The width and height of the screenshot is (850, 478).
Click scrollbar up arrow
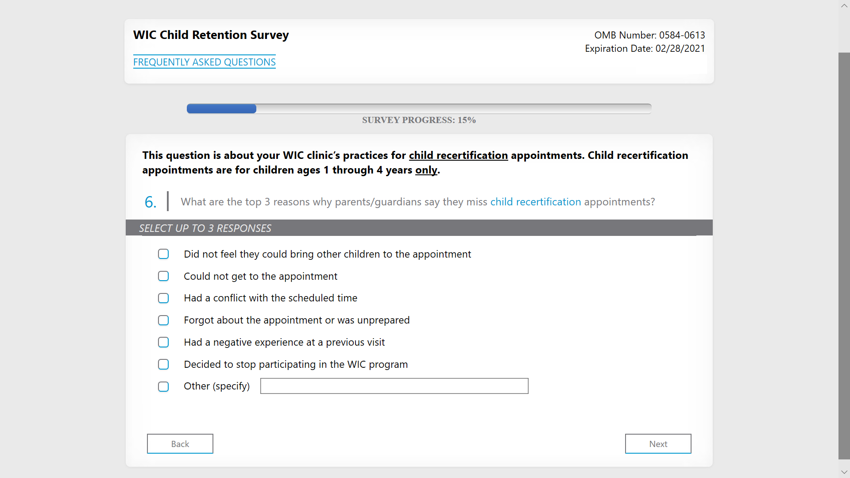(844, 6)
